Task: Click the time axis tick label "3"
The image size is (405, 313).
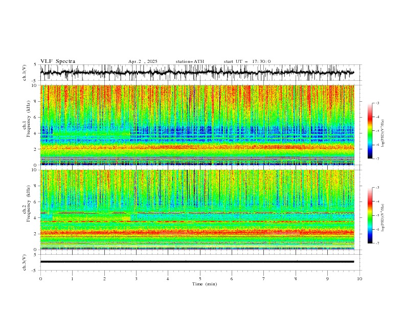Action: pos(136,279)
